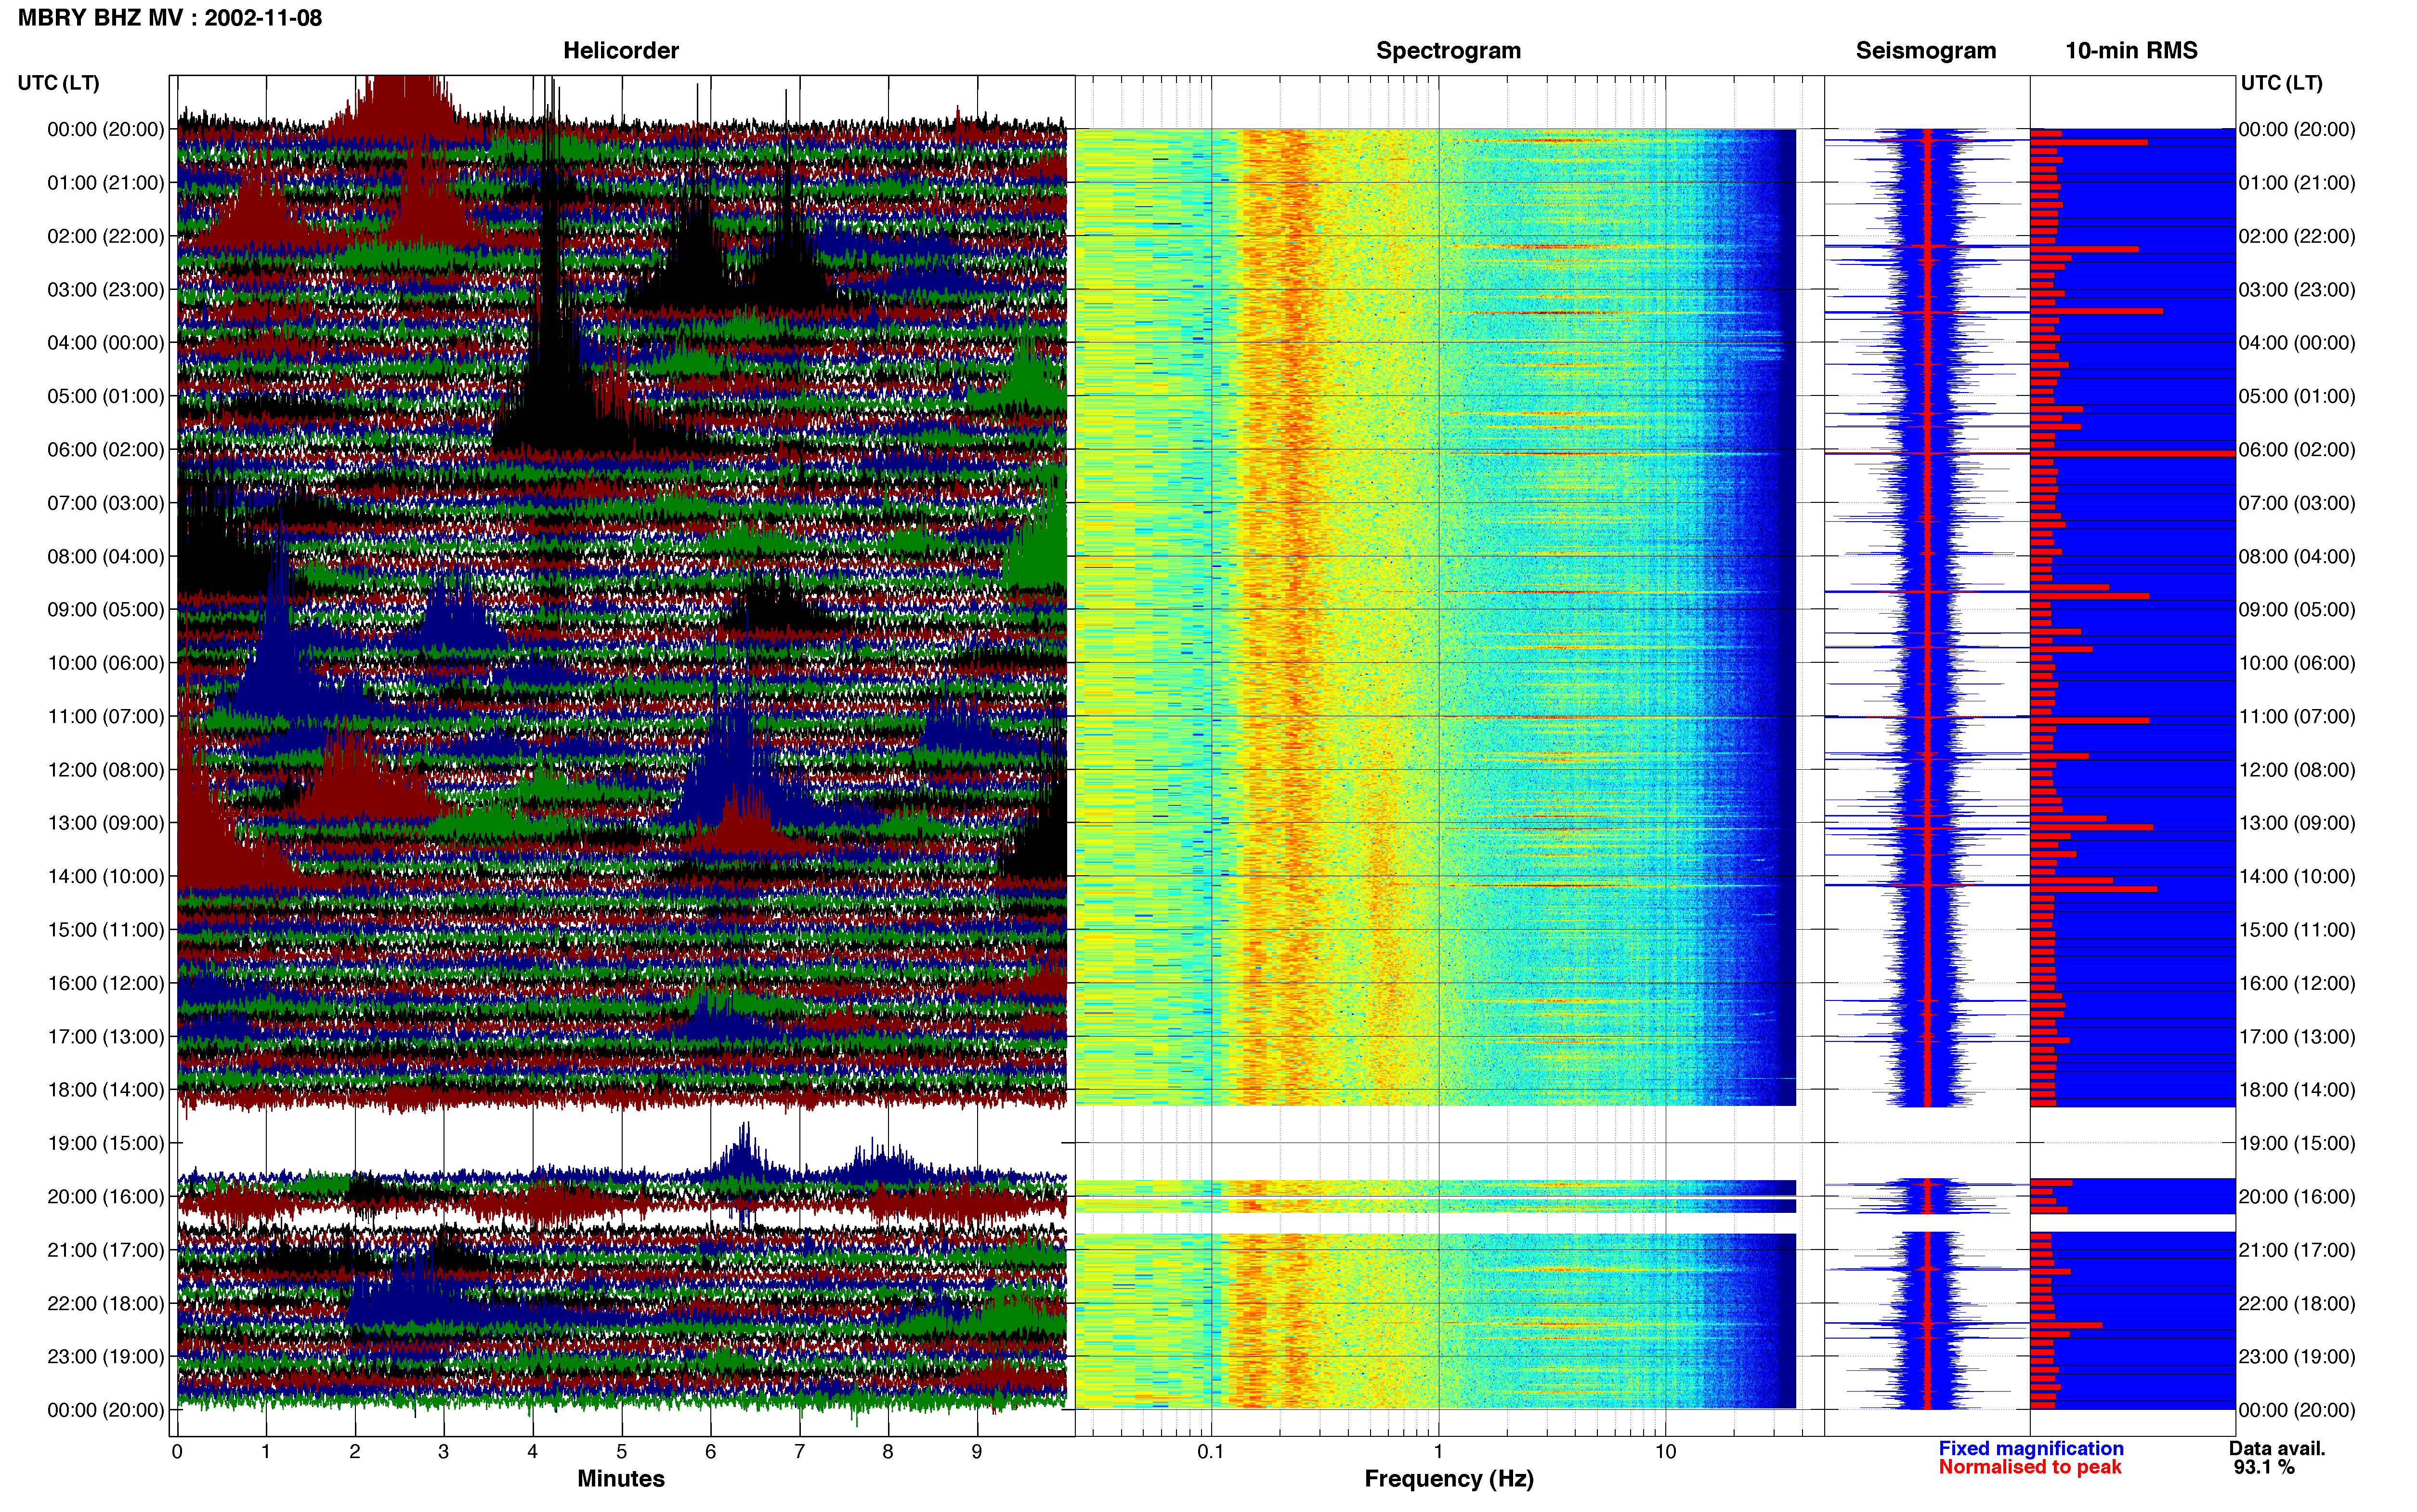The height and width of the screenshot is (1512, 2417).
Task: Click the left '19:00 (15:00)' time label
Action: (106, 1143)
